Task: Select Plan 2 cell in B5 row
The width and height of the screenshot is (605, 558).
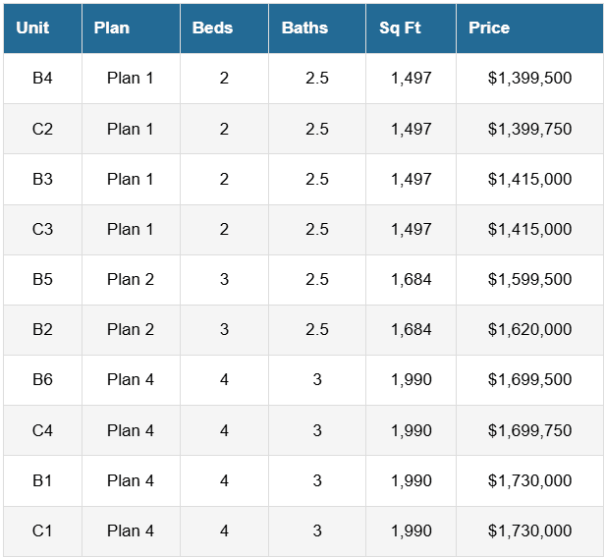Action: pos(131,279)
